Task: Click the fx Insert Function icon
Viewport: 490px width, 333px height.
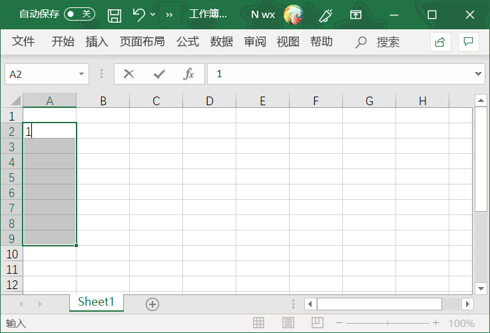Action: pos(188,74)
